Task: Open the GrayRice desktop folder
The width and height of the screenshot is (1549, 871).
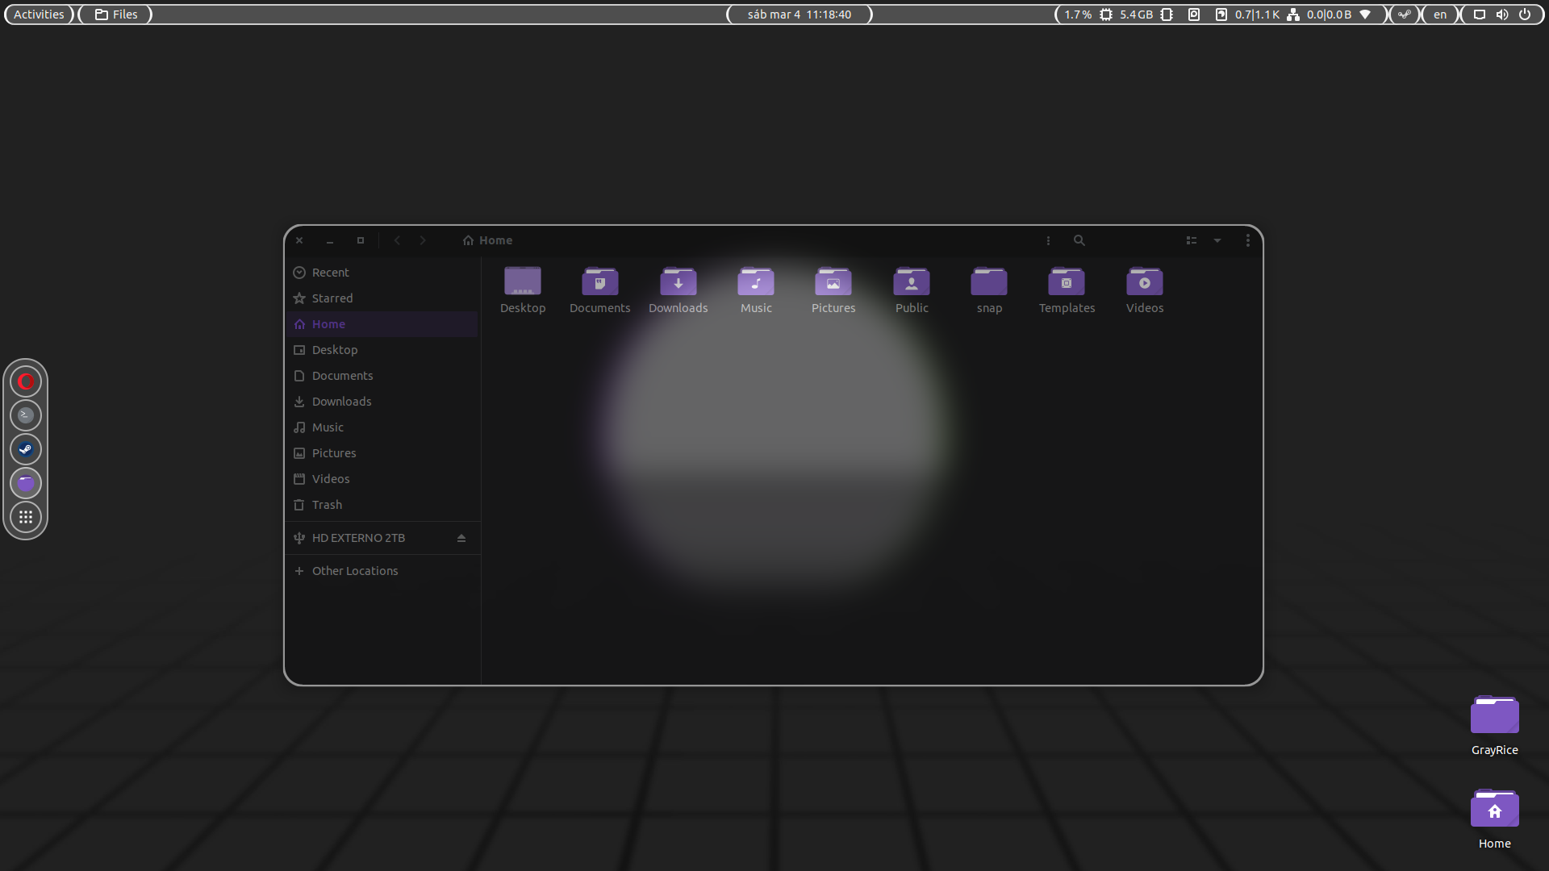Action: (1494, 716)
